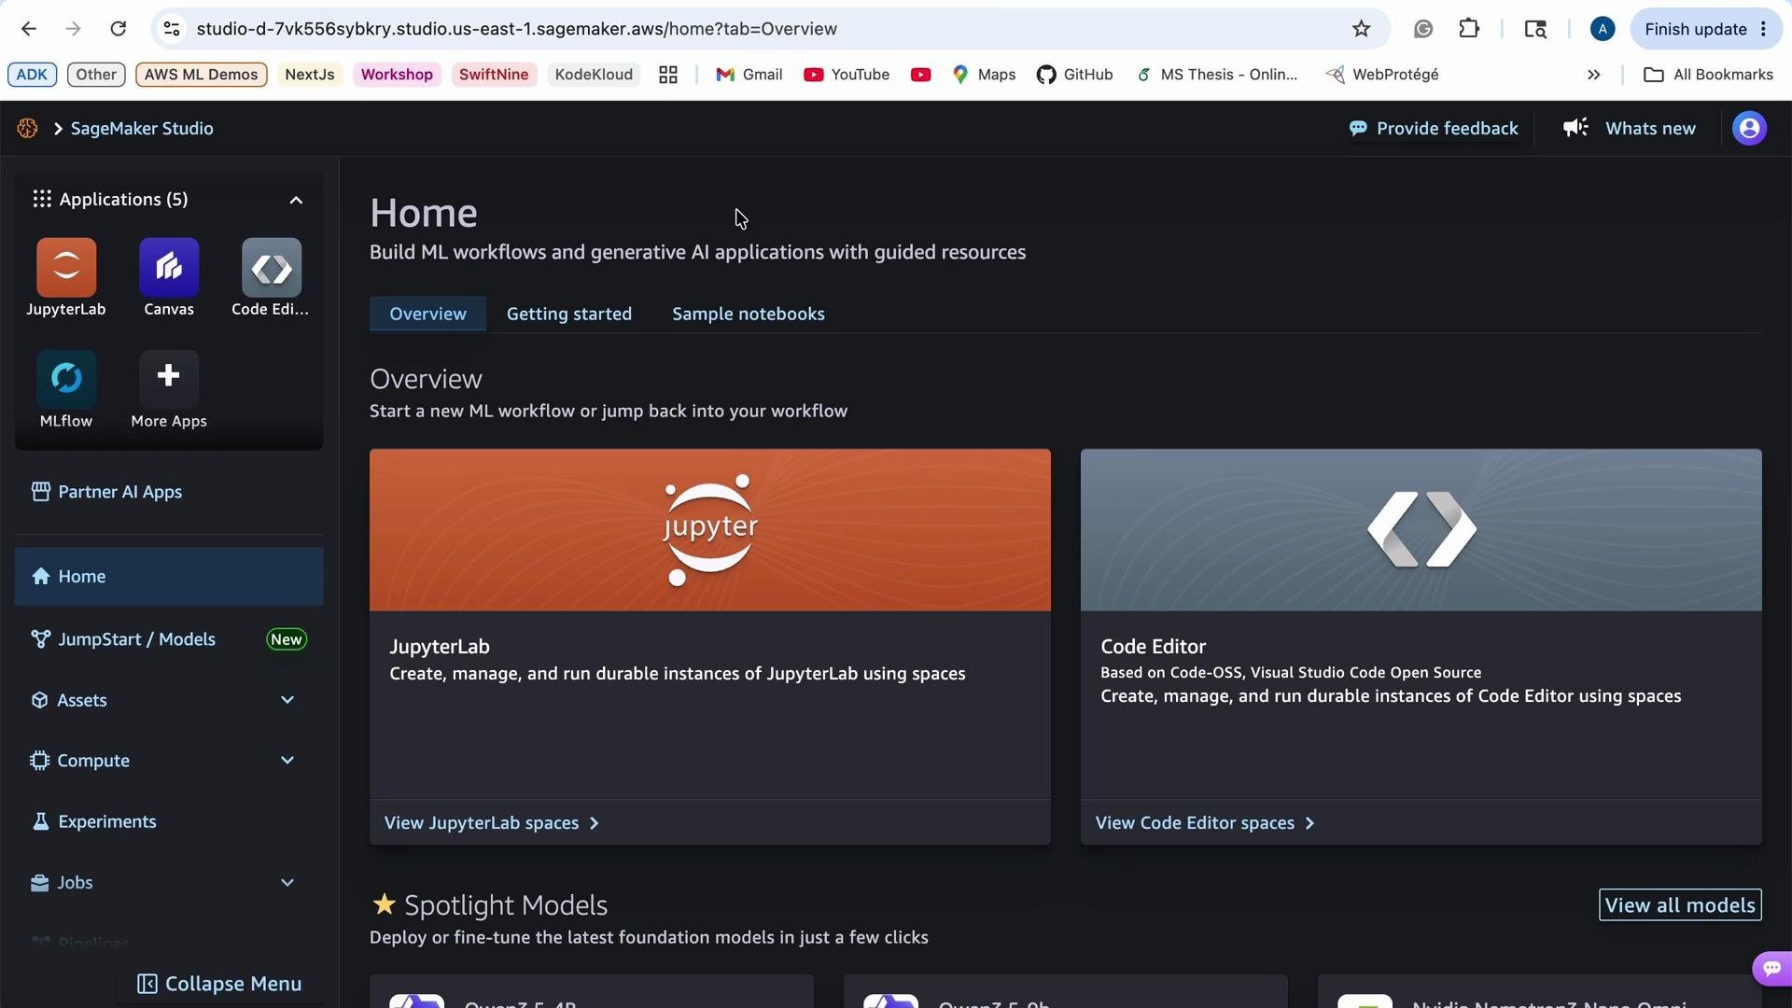
Task: Open the SwiftNine bookmark
Action: (x=494, y=75)
